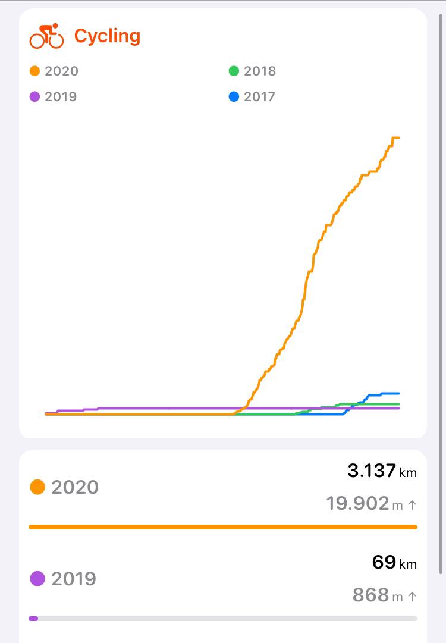Viewport: 446px width, 643px height.
Task: Click the 2020 legend label text
Action: pos(61,71)
